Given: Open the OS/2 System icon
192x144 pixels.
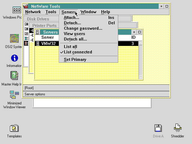Looking at the screenshot, I should pyautogui.click(x=14, y=38).
